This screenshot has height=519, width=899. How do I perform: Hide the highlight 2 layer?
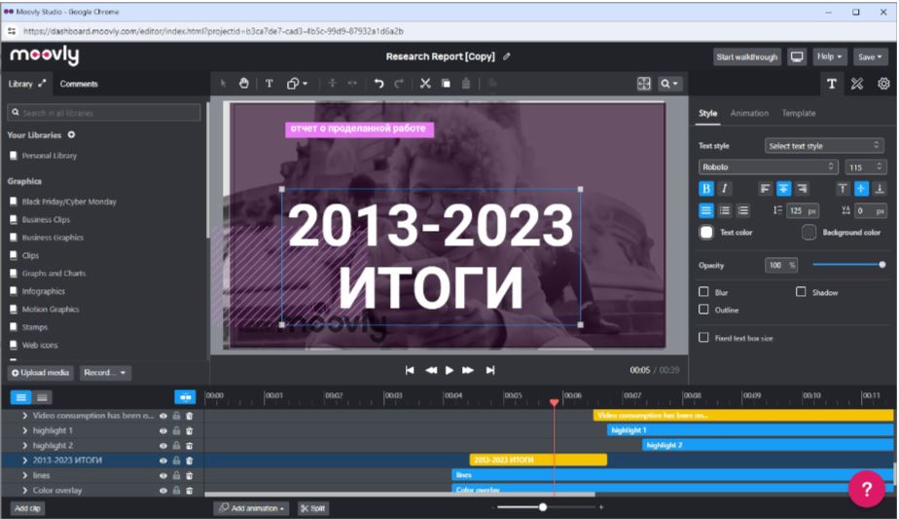163,446
